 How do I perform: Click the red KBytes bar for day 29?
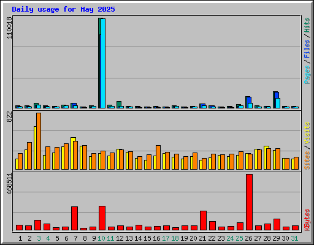tap(277, 225)
